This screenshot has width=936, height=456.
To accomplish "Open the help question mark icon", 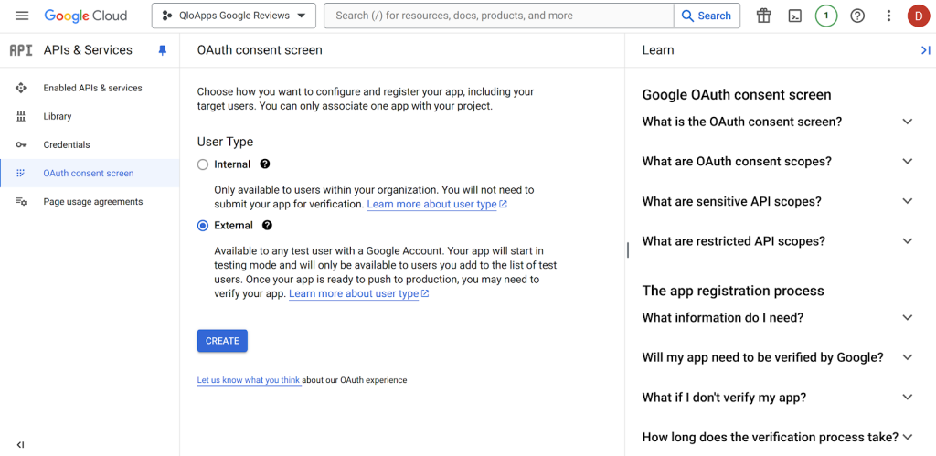I will click(856, 16).
